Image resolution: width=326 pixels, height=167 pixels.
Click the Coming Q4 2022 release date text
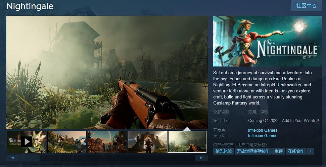pyautogui.click(x=283, y=121)
